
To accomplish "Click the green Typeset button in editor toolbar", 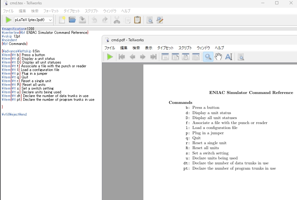I will (x=8, y=20).
